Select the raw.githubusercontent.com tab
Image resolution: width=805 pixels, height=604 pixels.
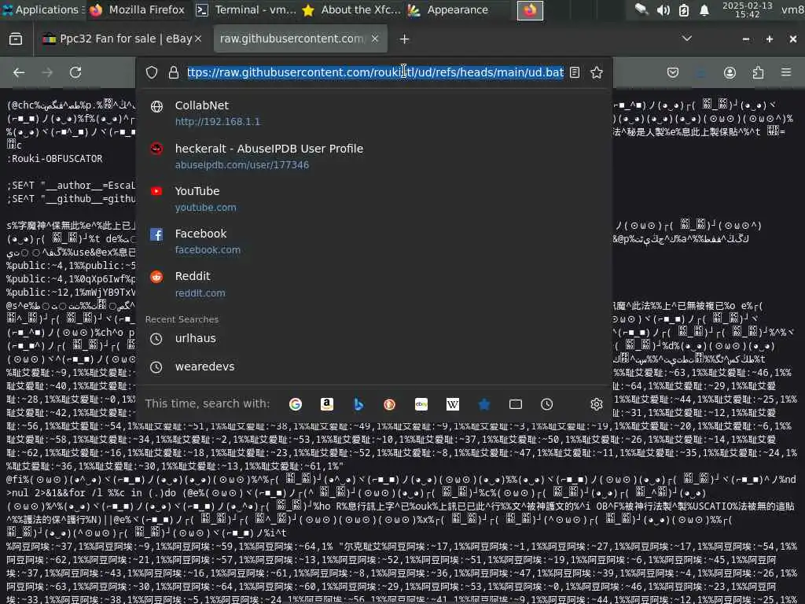(x=300, y=39)
